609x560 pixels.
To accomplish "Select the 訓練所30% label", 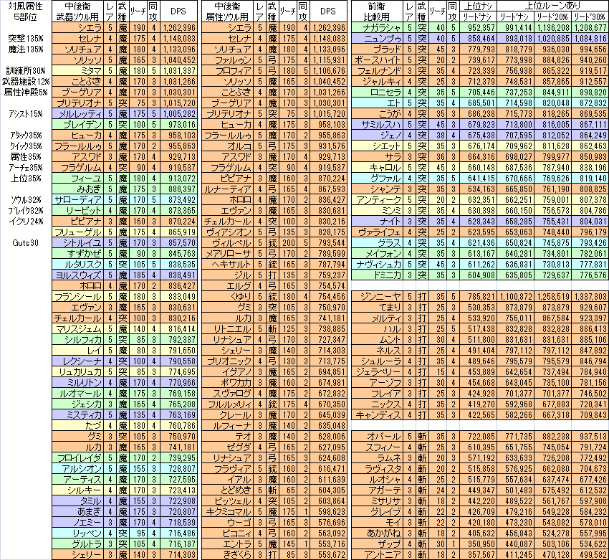I will tap(26, 71).
